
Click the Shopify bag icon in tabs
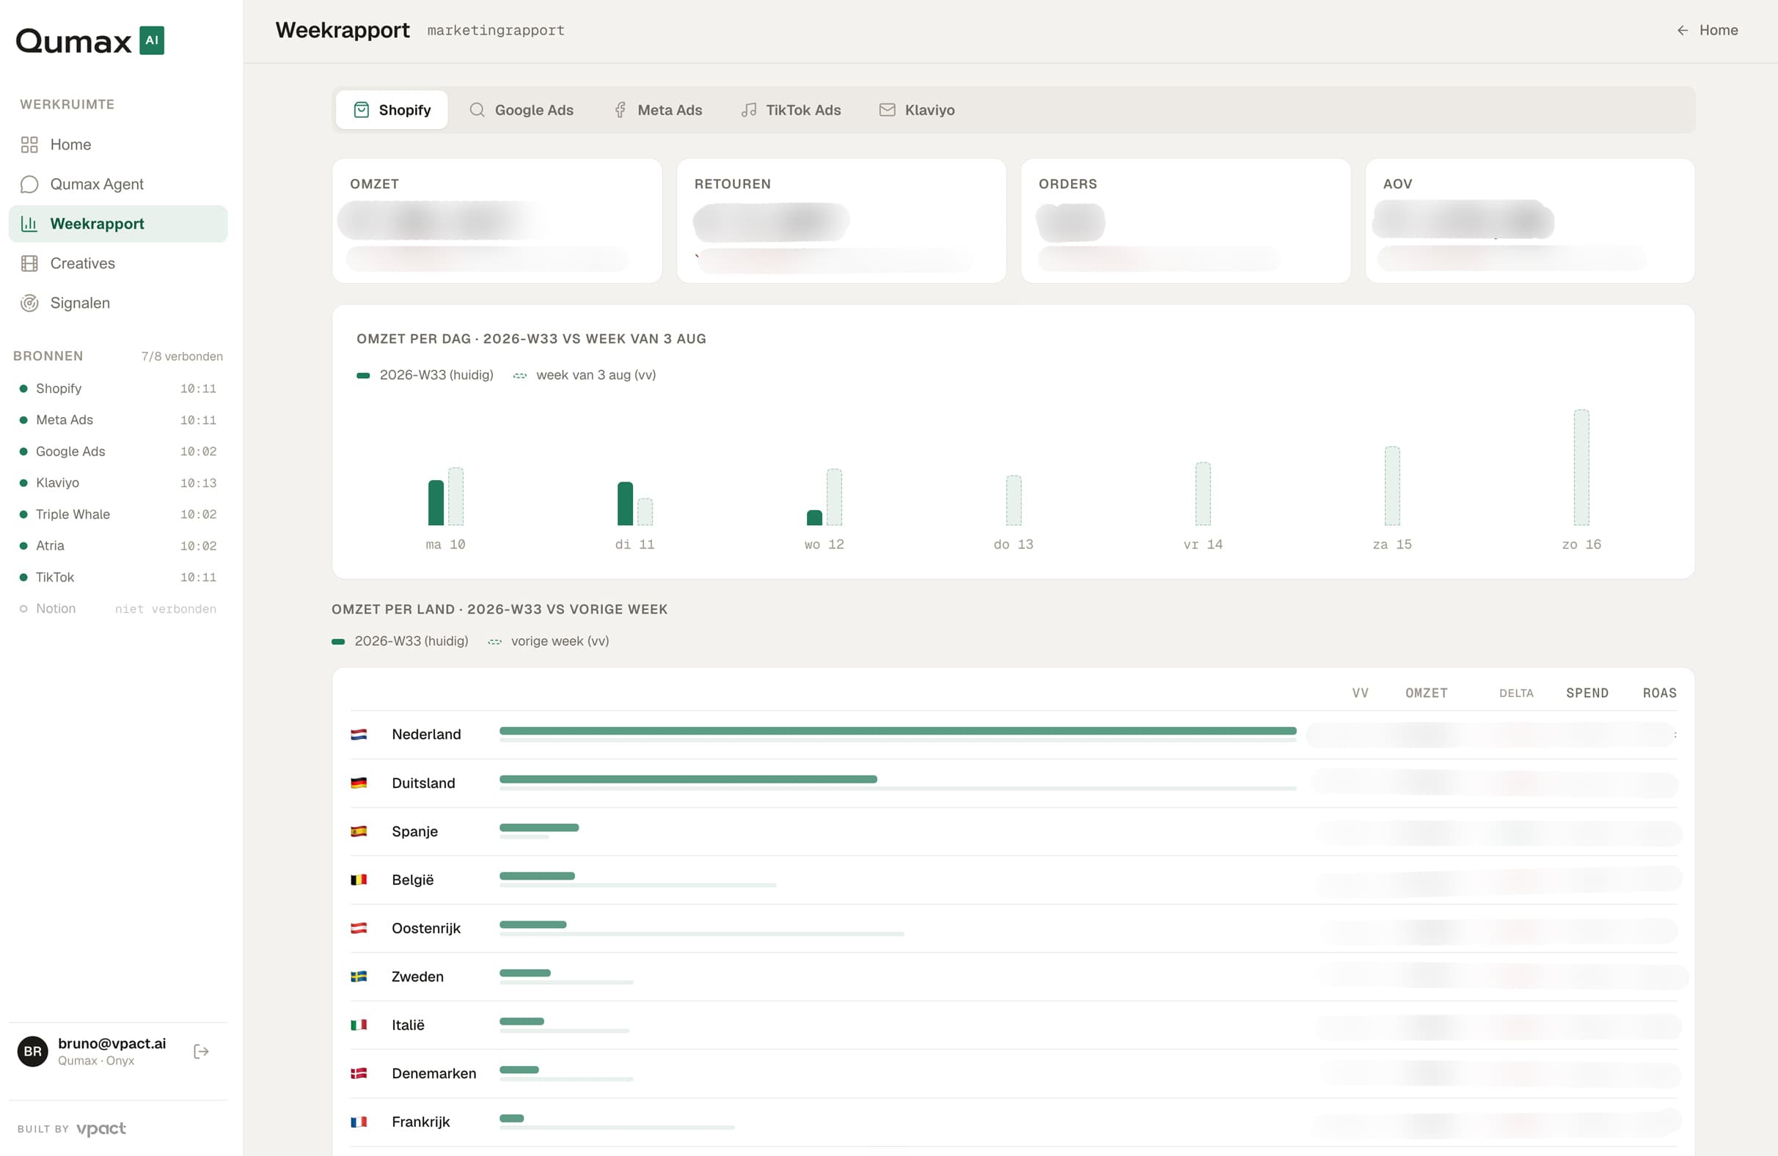point(361,110)
